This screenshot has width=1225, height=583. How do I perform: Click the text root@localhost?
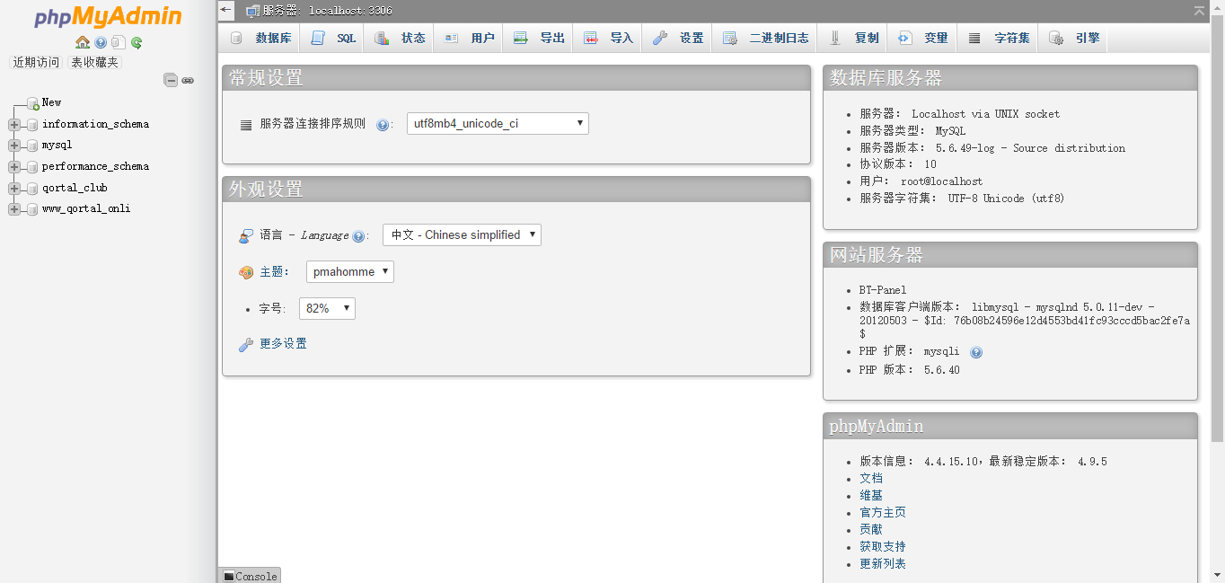(941, 181)
